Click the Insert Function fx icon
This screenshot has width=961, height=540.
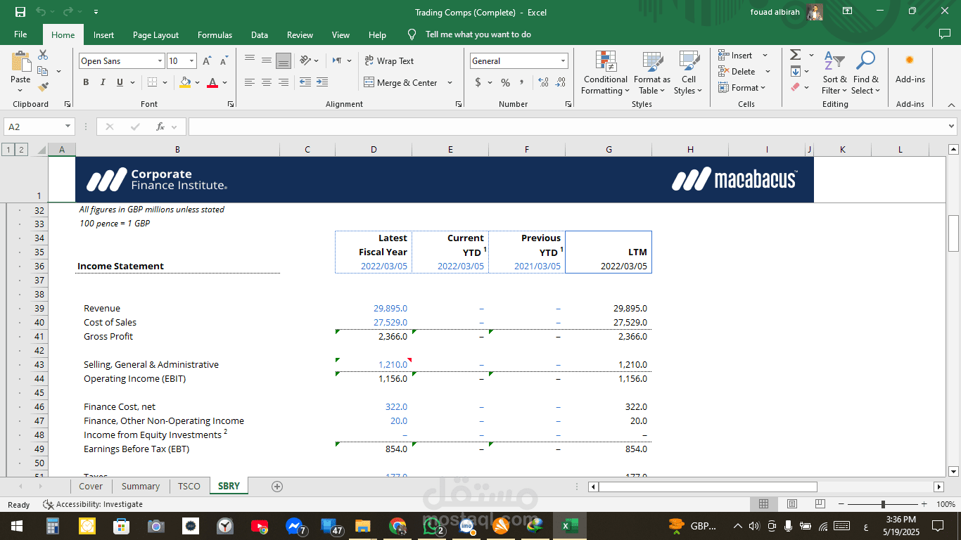(160, 127)
